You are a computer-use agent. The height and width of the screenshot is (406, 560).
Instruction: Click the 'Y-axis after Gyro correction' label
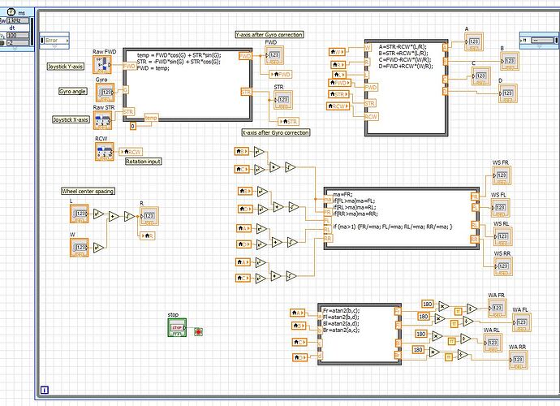[269, 35]
